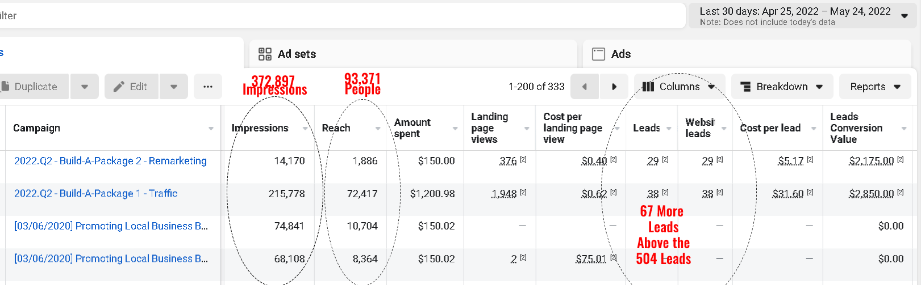Viewport: 921px width, 285px height.
Task: Sort by Reach column header
Action: [x=336, y=128]
